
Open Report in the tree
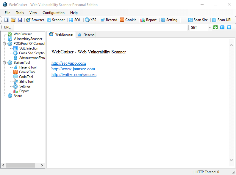tap(24, 91)
